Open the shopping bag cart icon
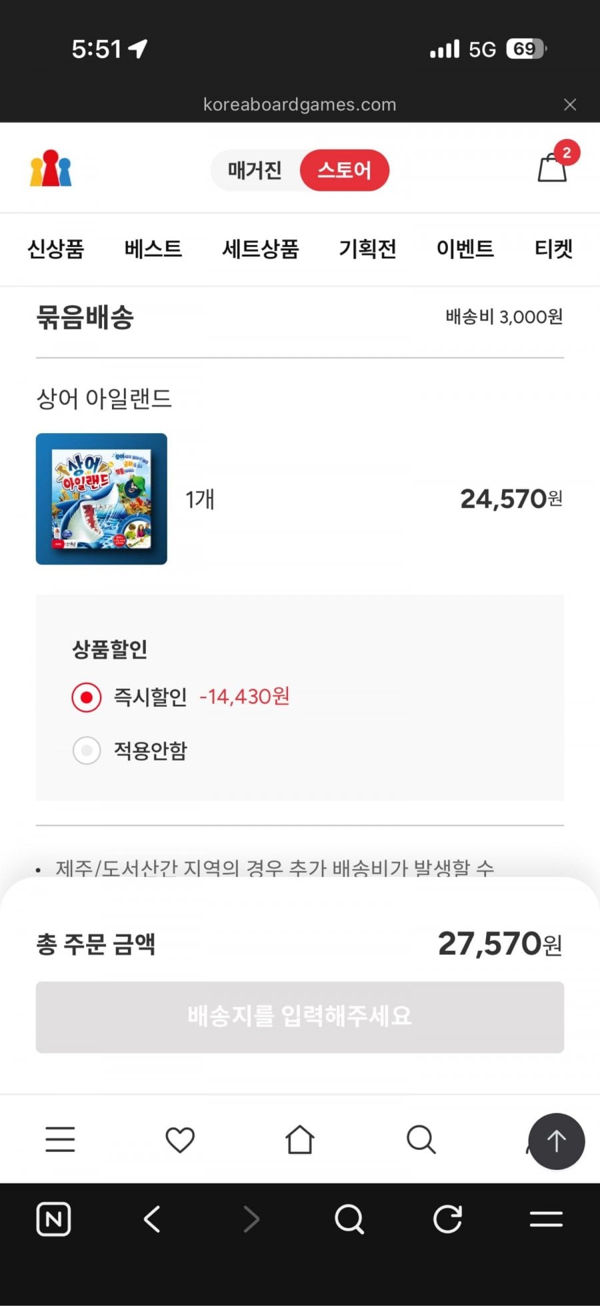Screen dimensions: 600x1306 (x=553, y=168)
